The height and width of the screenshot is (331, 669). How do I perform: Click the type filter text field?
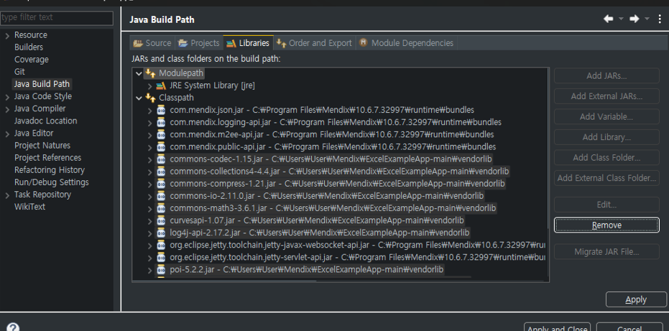tap(57, 17)
